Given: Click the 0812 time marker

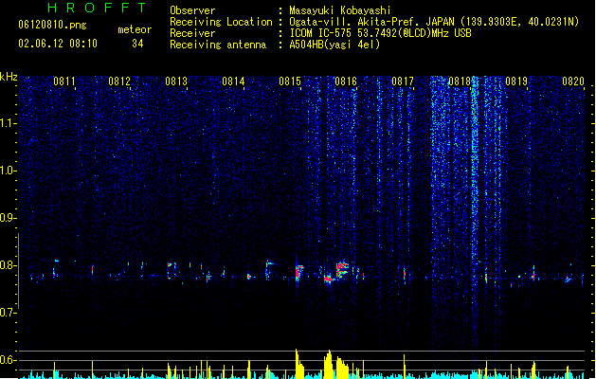Looking at the screenshot, I should pos(119,81).
